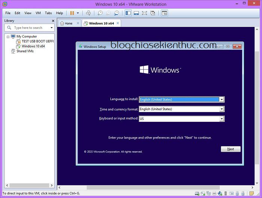Screen dimensions: 262x198
Task: Open the VM menu
Action: pyautogui.click(x=38, y=13)
